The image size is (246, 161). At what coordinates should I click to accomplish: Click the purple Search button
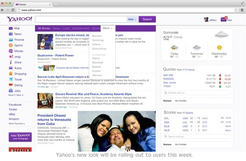click(x=147, y=19)
